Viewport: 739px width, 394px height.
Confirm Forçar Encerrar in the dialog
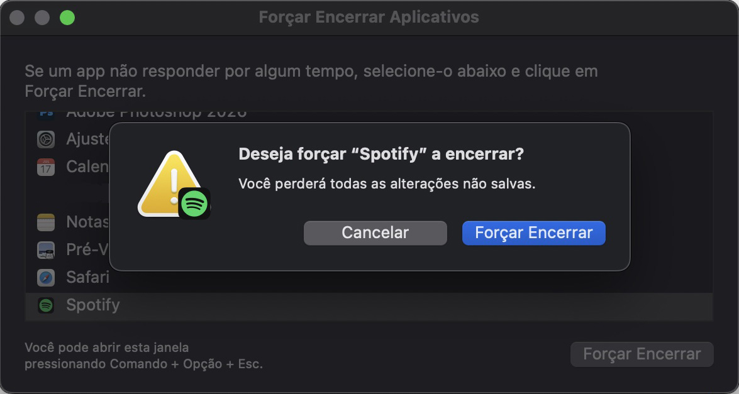click(533, 233)
